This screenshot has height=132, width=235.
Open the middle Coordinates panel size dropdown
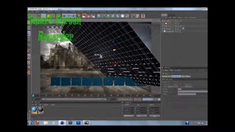(x=142, y=116)
